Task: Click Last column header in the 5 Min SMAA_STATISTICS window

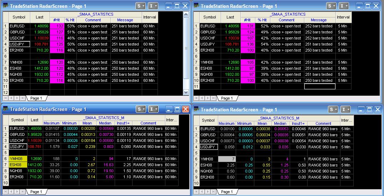Action: pos(230,17)
